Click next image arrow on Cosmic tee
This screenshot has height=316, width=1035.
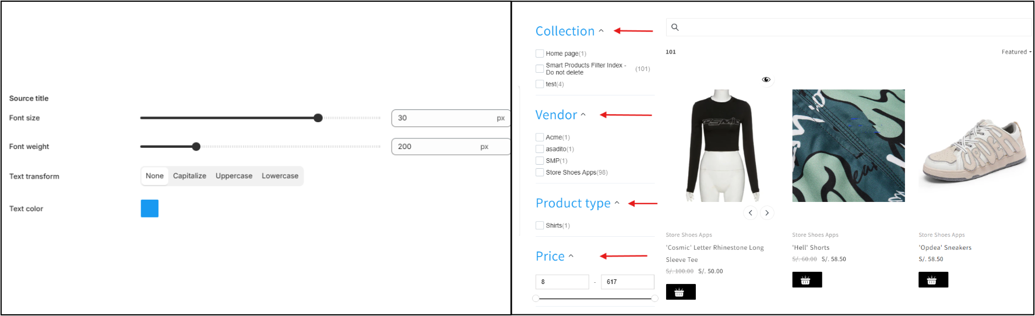767,213
